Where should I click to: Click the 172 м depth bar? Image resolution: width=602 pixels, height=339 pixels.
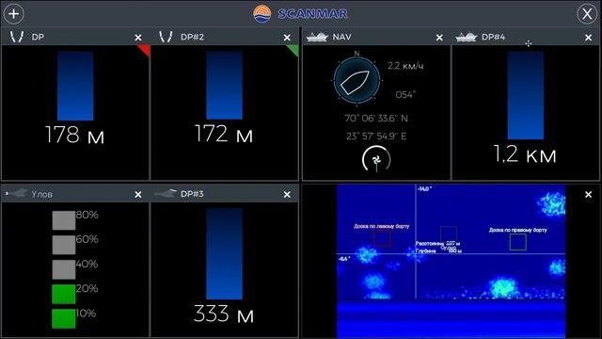224,86
